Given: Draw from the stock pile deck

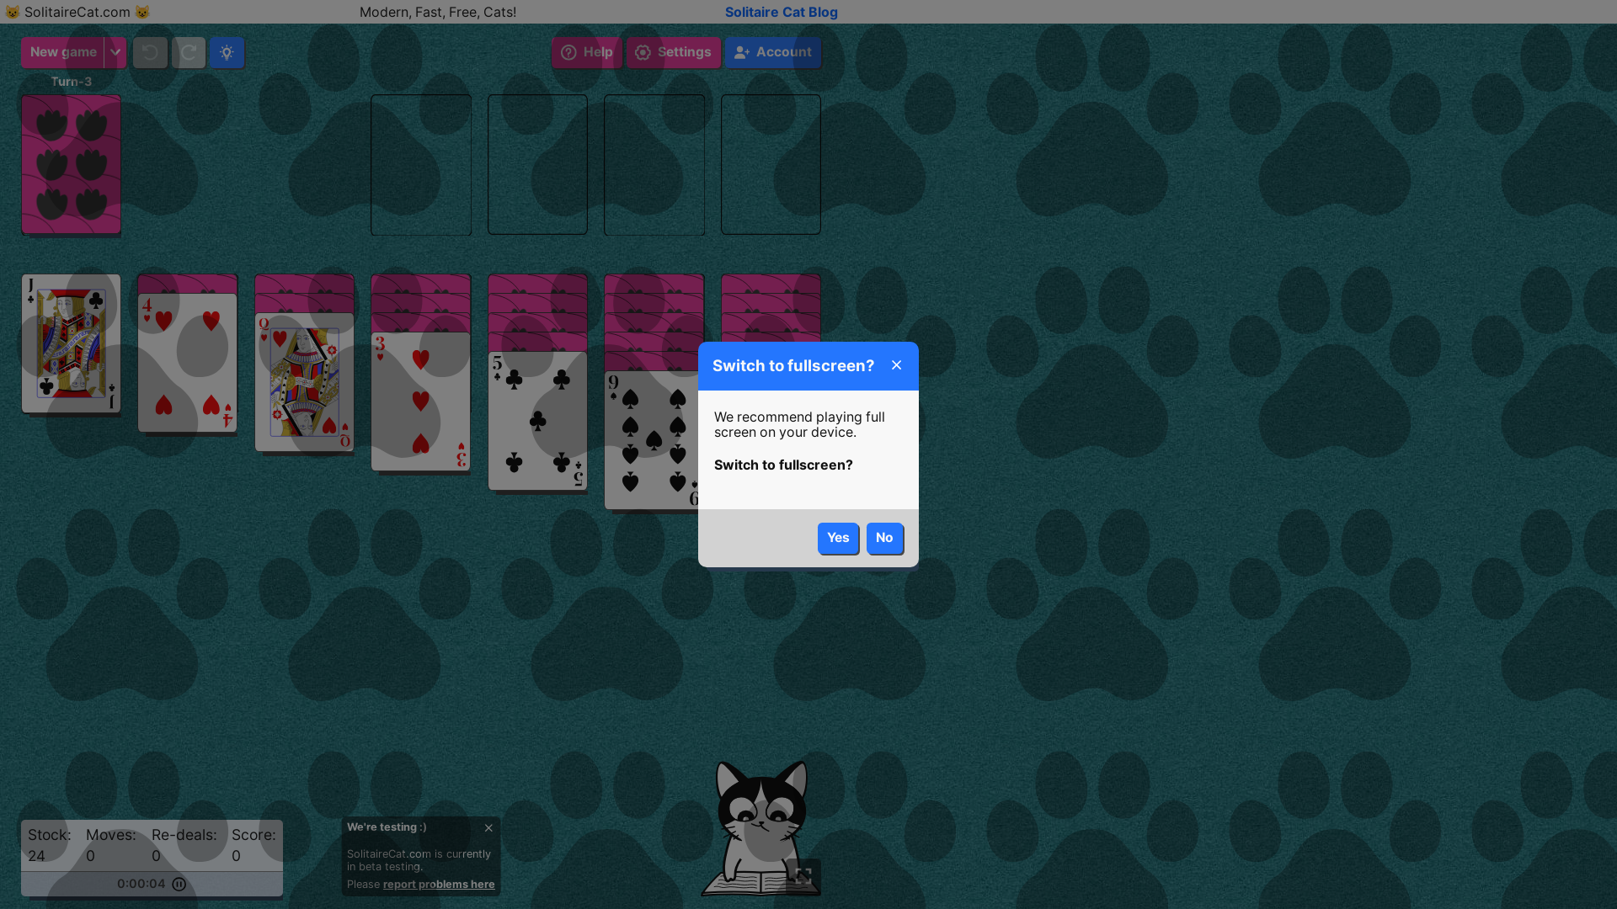Looking at the screenshot, I should tap(71, 164).
